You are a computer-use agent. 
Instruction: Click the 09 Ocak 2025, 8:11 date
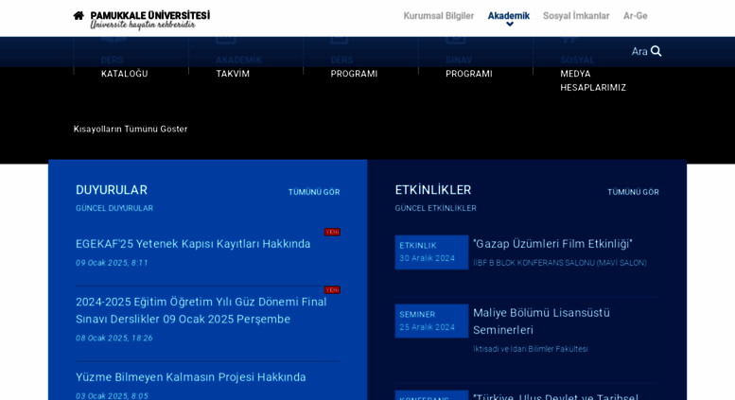[x=112, y=263]
